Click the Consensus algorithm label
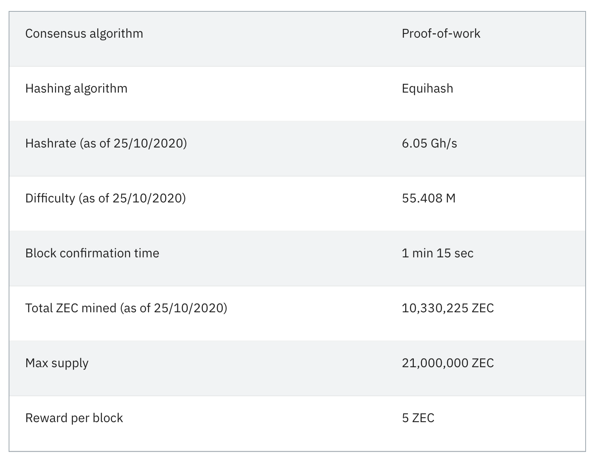 [x=84, y=34]
